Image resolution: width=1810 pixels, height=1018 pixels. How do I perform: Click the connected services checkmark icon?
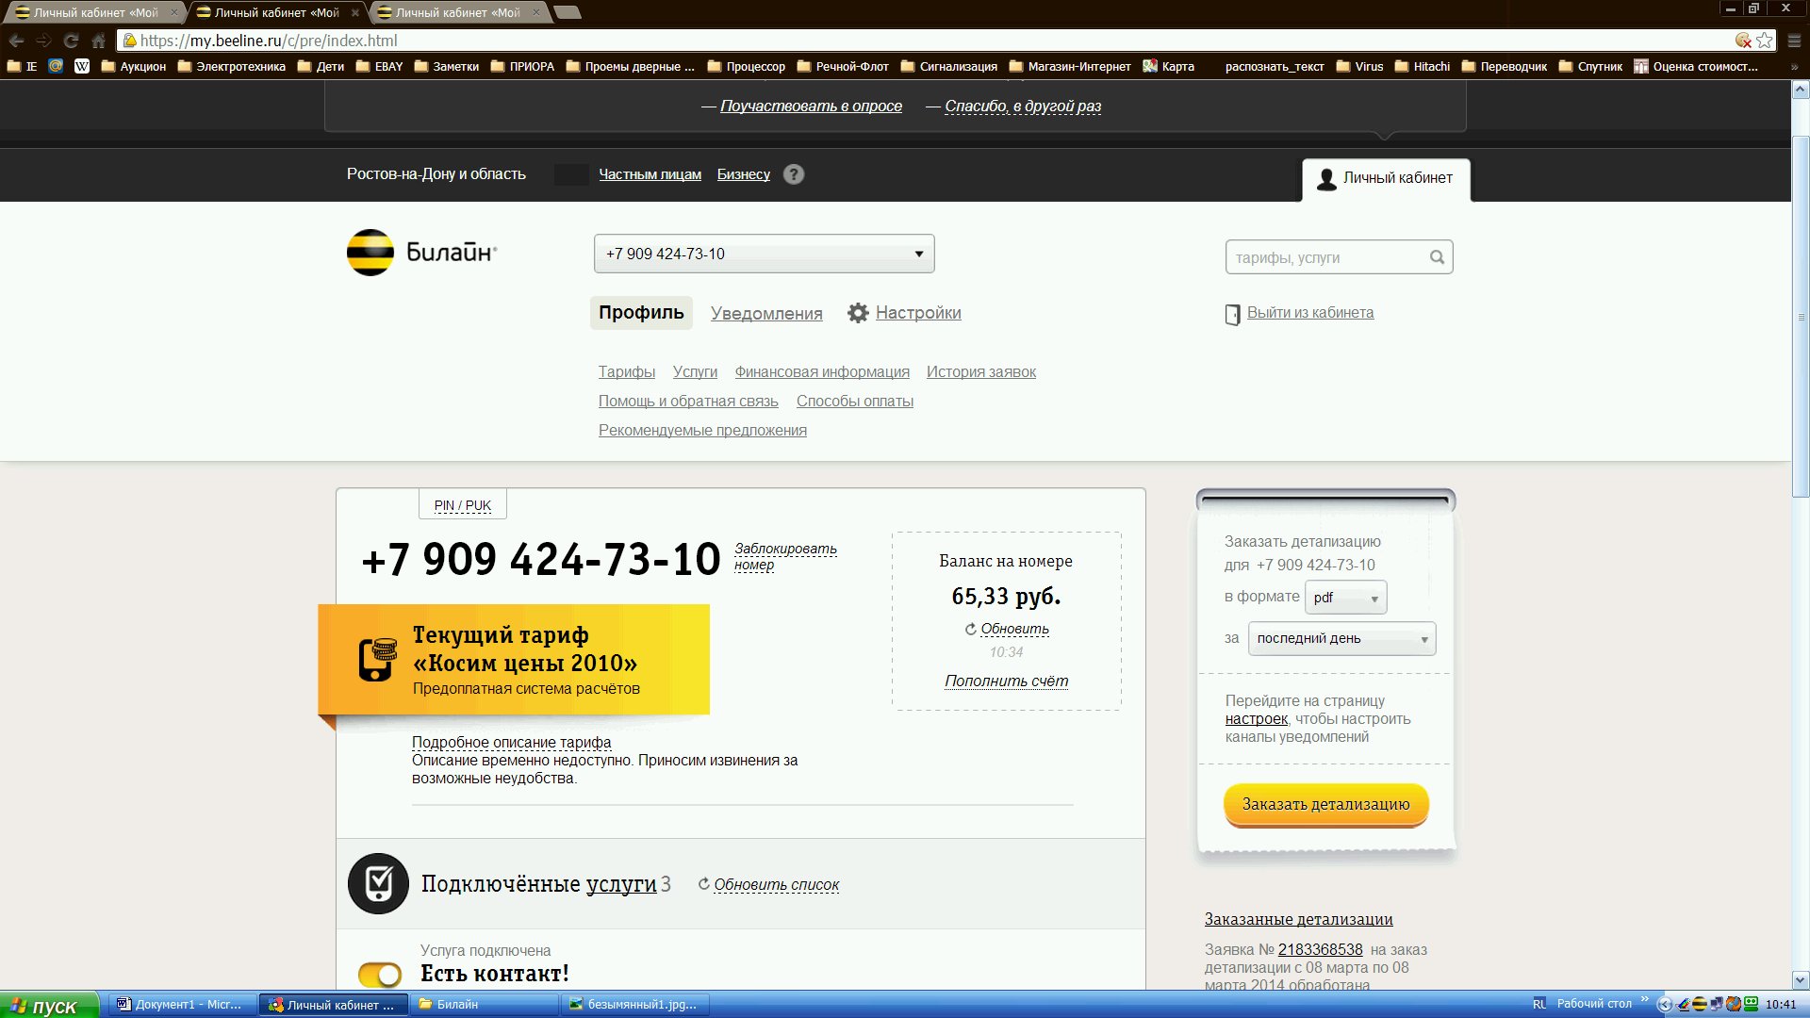(x=378, y=883)
